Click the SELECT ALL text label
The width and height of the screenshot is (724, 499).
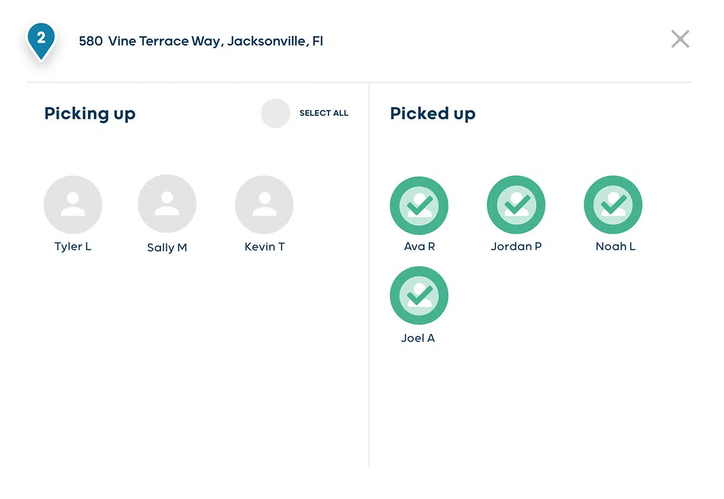(x=324, y=113)
